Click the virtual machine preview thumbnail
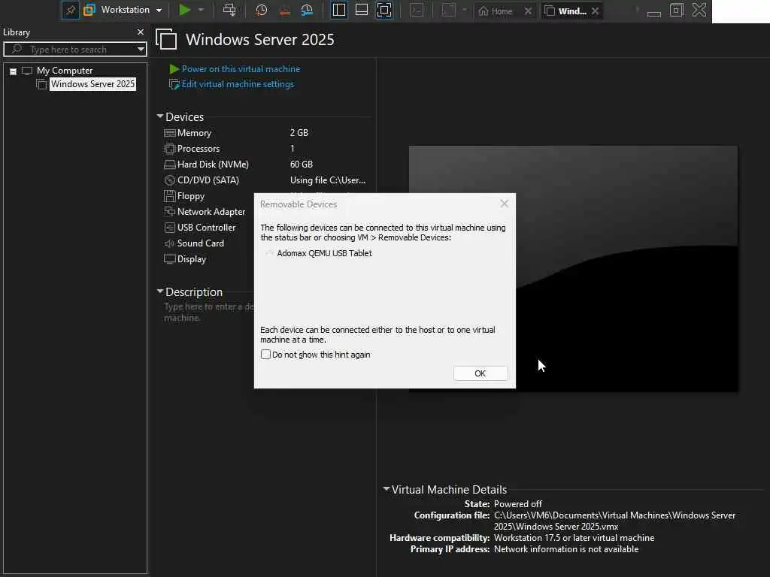 [x=573, y=268]
